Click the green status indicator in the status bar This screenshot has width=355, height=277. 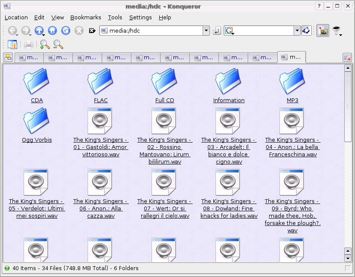point(7,268)
